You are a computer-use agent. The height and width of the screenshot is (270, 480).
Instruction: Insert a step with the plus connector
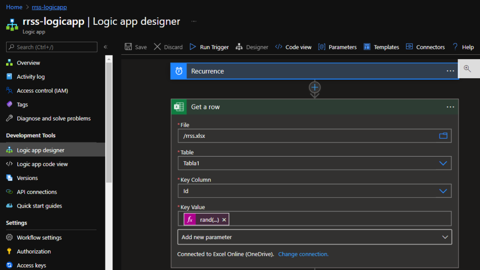(x=315, y=87)
